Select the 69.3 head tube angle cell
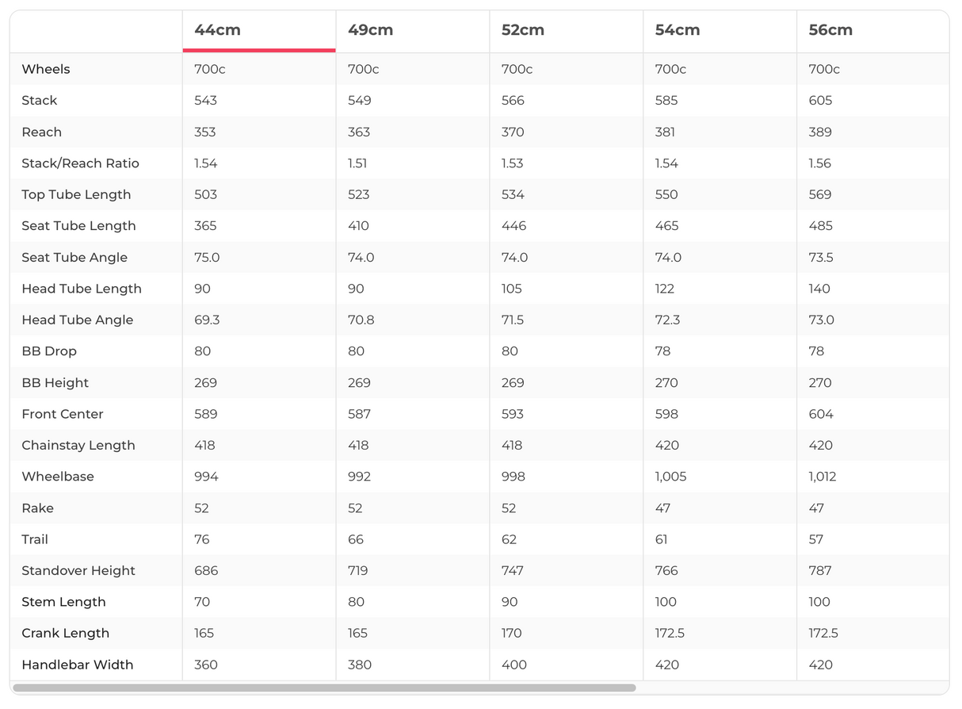 click(x=207, y=320)
